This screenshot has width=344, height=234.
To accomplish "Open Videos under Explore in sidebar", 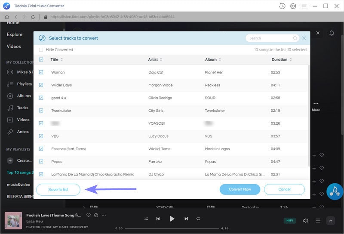I will [x=14, y=46].
